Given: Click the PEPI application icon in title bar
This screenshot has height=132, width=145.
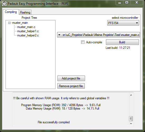Looking at the screenshot, I should (4, 4).
